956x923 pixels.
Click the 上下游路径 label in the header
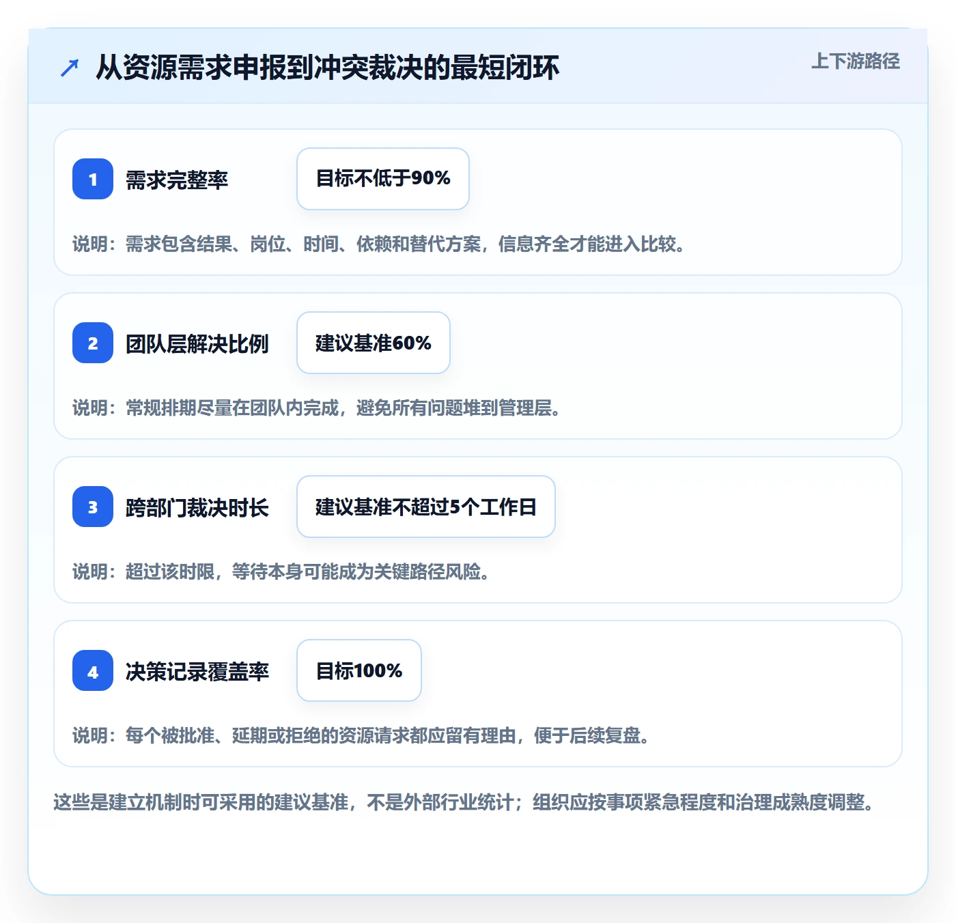(856, 61)
